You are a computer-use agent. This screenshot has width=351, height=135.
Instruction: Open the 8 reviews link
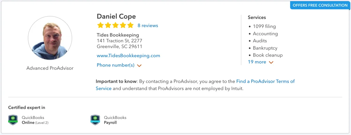pyautogui.click(x=148, y=26)
